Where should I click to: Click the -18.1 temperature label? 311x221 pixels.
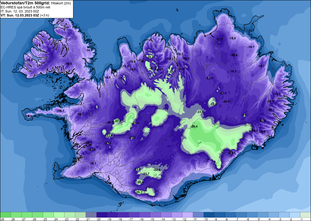pyautogui.click(x=92, y=163)
